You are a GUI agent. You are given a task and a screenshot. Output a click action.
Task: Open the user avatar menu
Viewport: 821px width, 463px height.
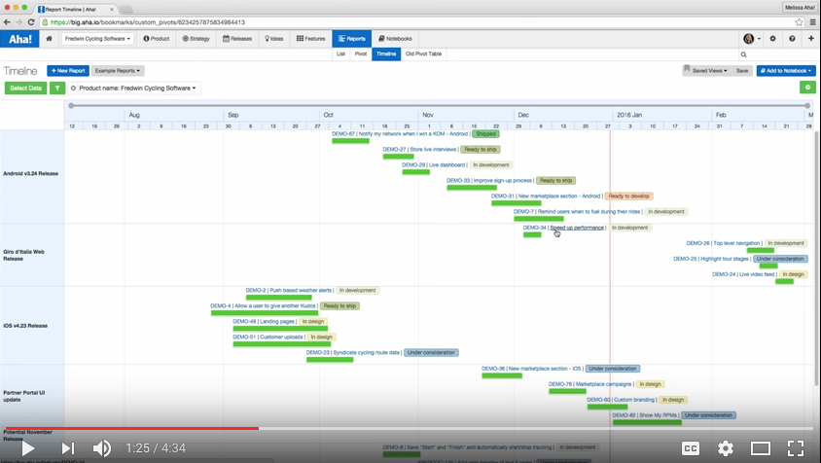tap(751, 39)
